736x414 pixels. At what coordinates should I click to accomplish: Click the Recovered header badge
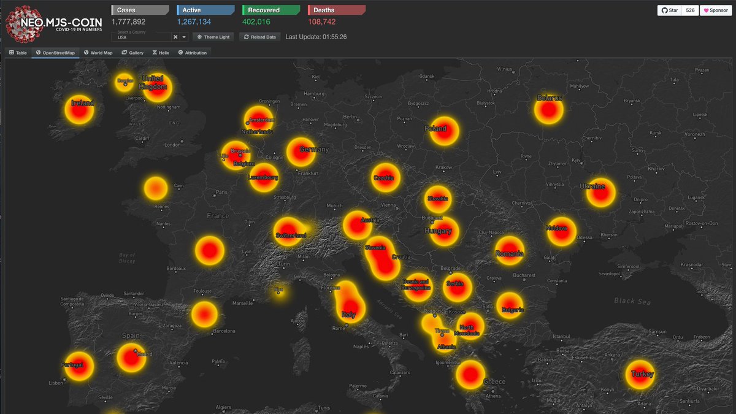click(x=271, y=10)
